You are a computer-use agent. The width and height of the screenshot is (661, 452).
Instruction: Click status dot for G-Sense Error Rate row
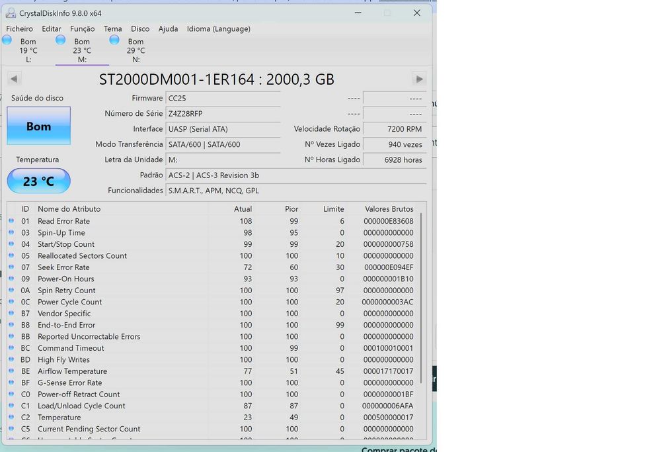11,383
